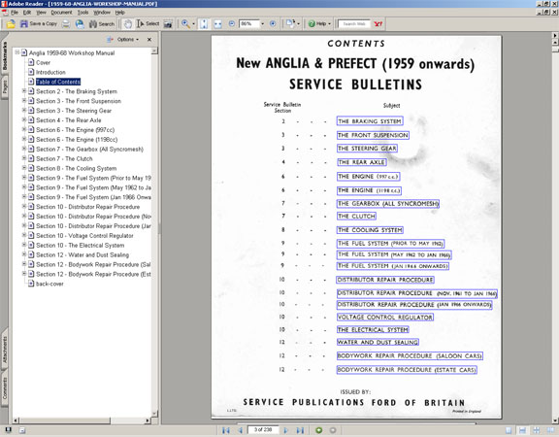Open the bookmarks Options dropdown
559x437 pixels.
(128, 40)
